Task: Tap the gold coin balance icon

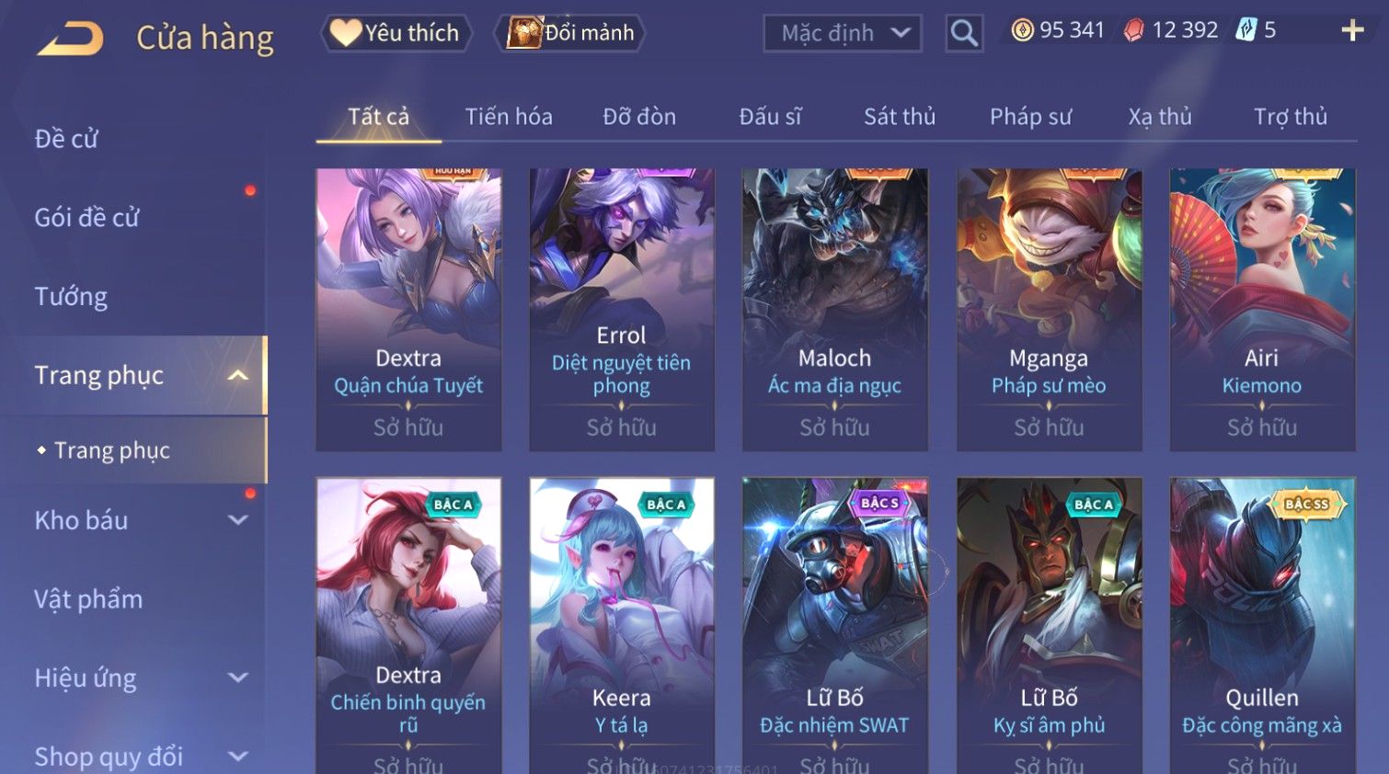Action: coord(1022,30)
